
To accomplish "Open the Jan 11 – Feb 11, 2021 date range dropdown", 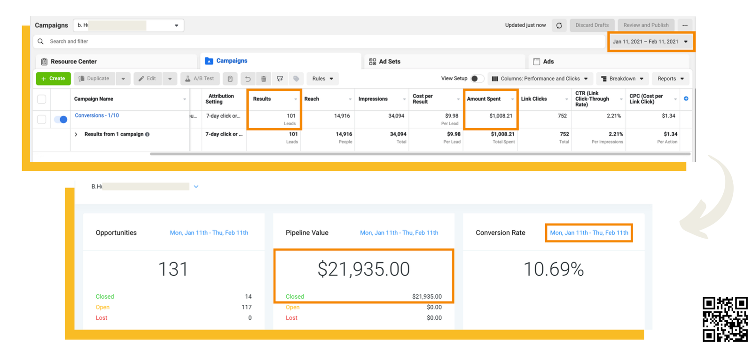I will (x=650, y=42).
